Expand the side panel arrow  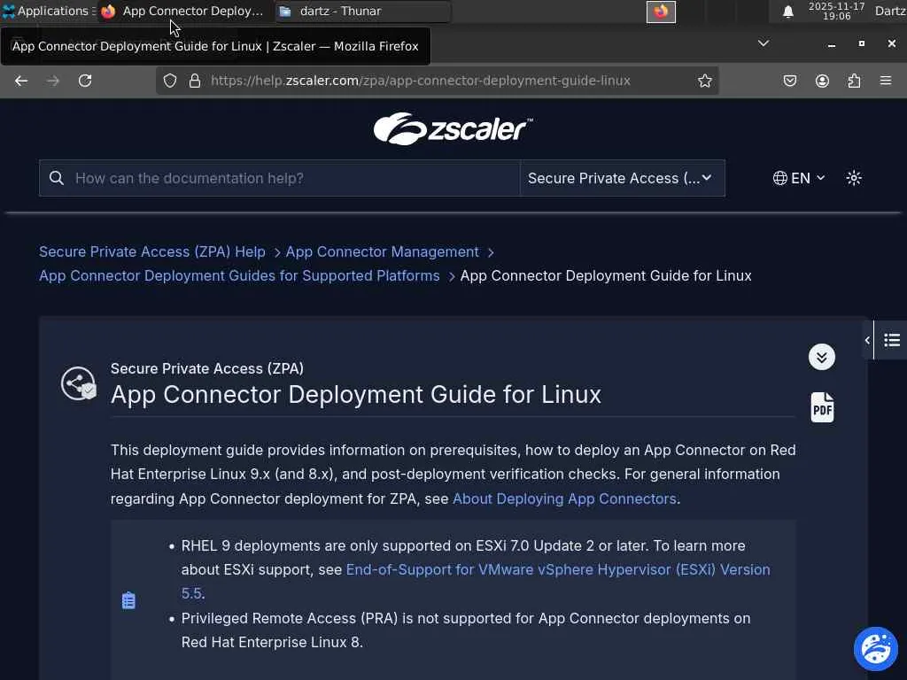pos(867,341)
